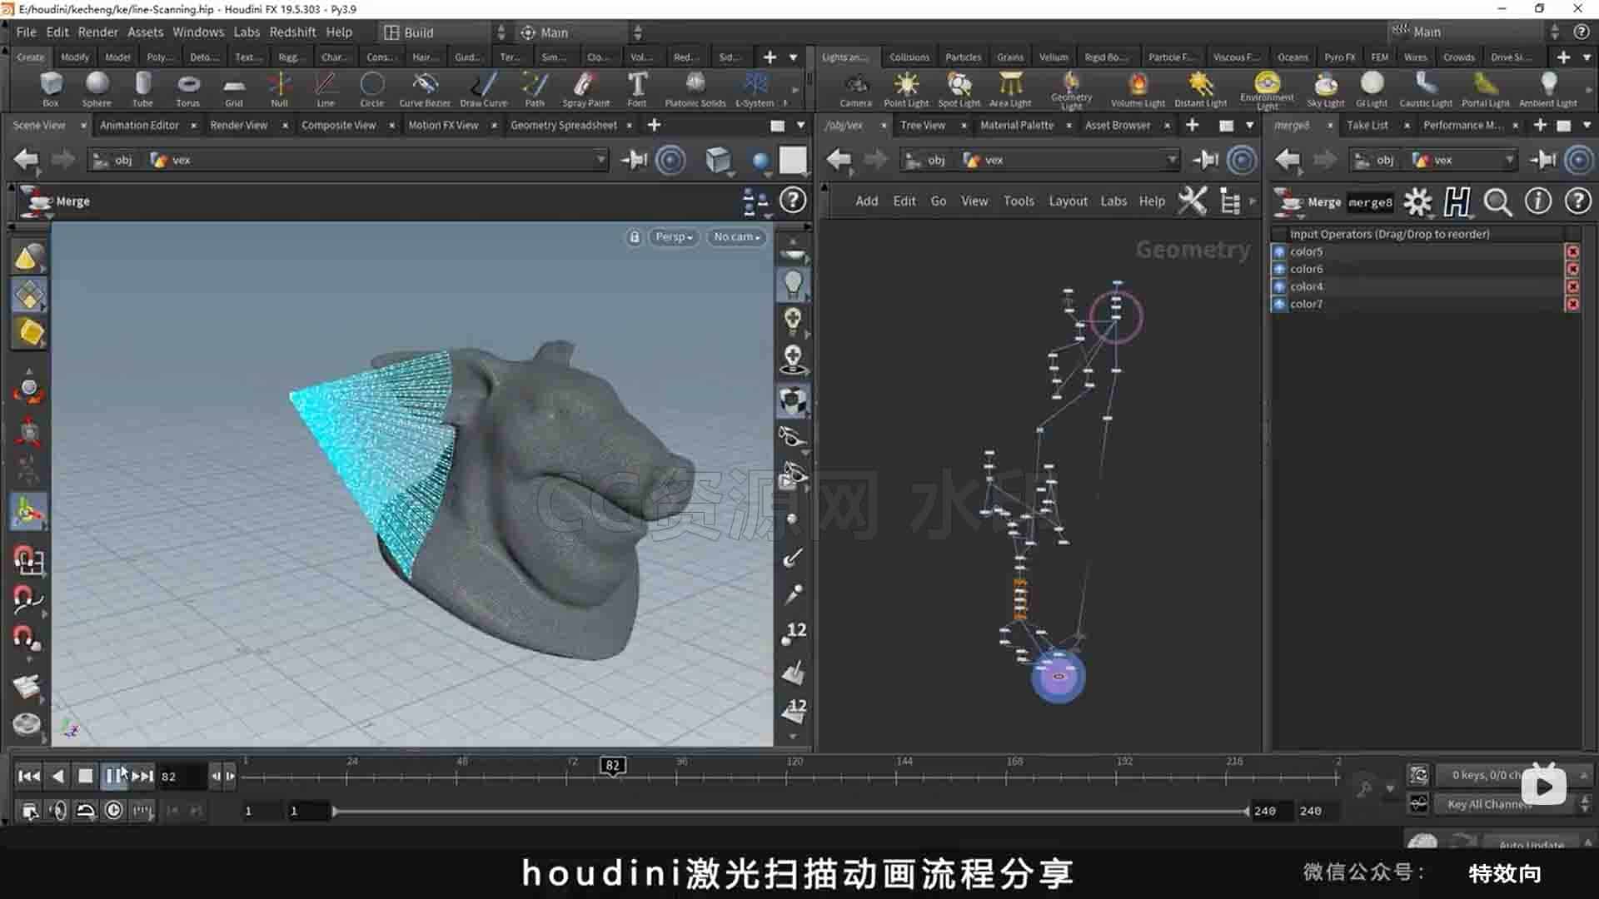Open the parameter gear menu for merge8
Viewport: 1599px width, 899px height.
(1417, 201)
